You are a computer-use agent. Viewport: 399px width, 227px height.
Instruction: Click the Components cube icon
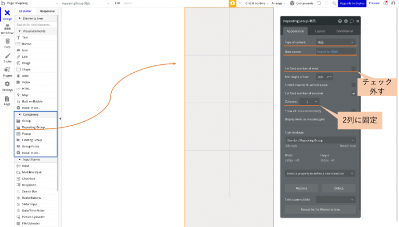pos(292,3)
